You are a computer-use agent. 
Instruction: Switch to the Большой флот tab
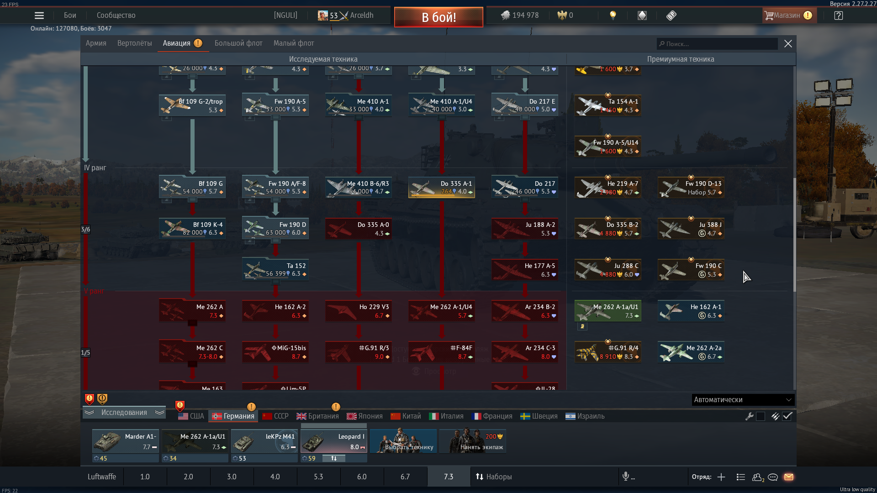coord(238,43)
